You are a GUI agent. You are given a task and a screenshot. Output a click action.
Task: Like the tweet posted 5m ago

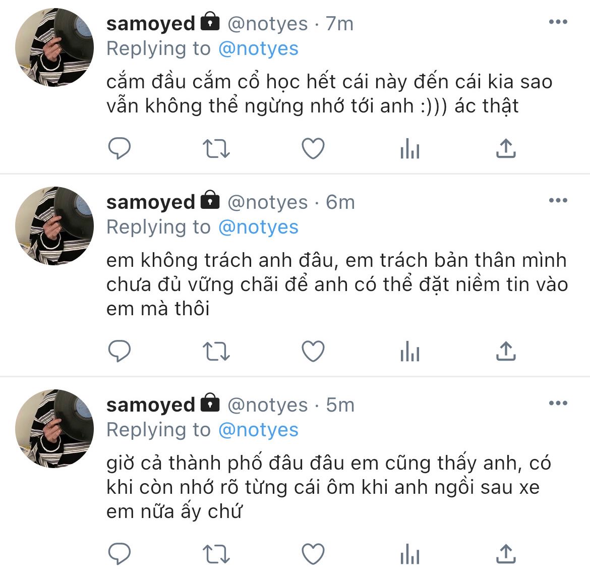313,554
